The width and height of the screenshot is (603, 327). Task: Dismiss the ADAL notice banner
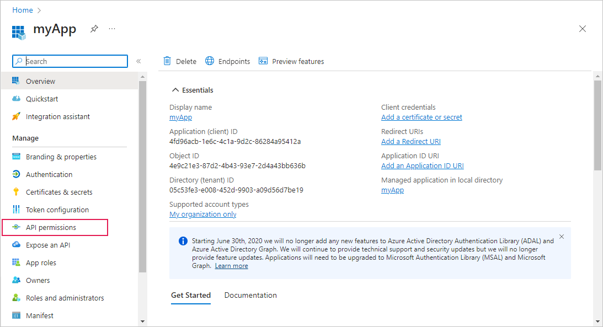click(x=562, y=237)
